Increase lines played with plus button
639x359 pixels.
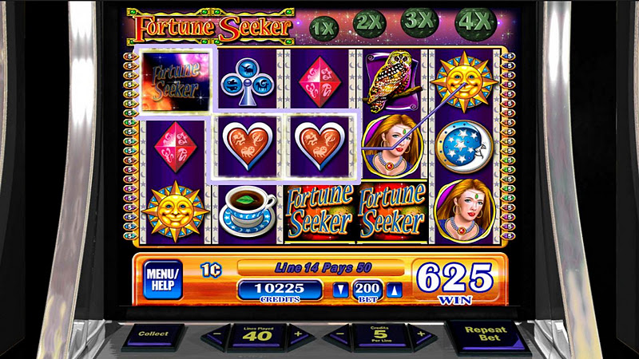[x=300, y=336]
